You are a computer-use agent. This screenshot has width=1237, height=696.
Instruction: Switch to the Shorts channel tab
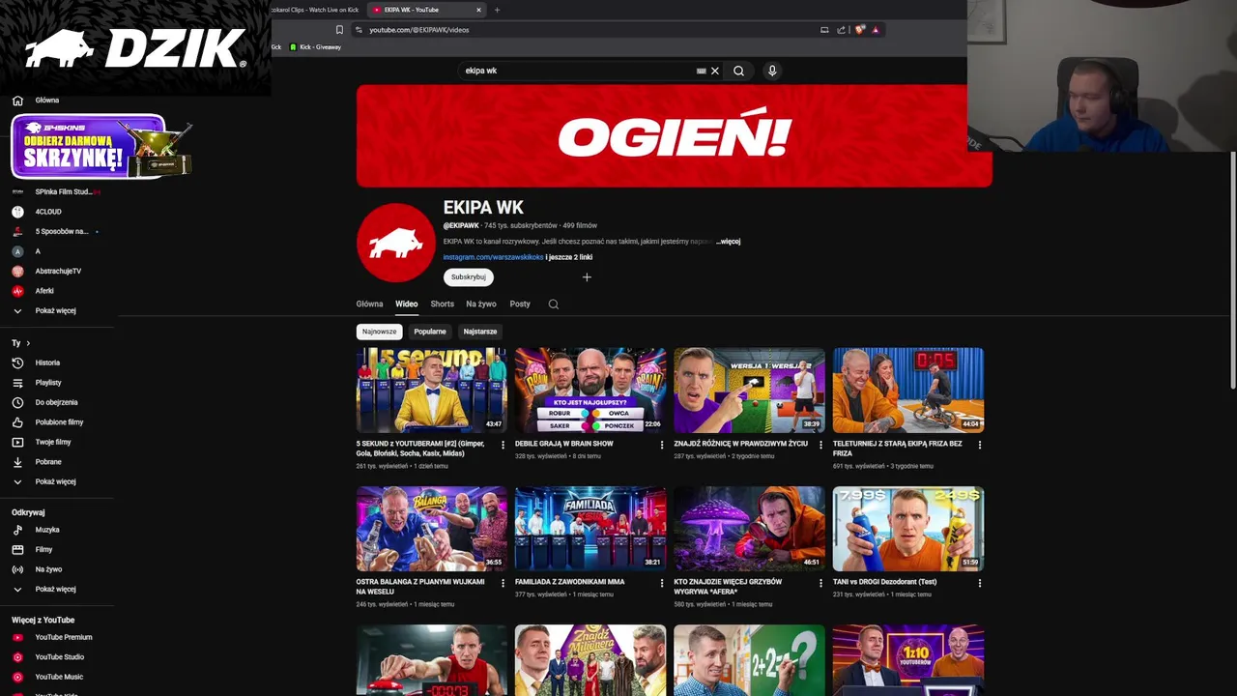[442, 304]
